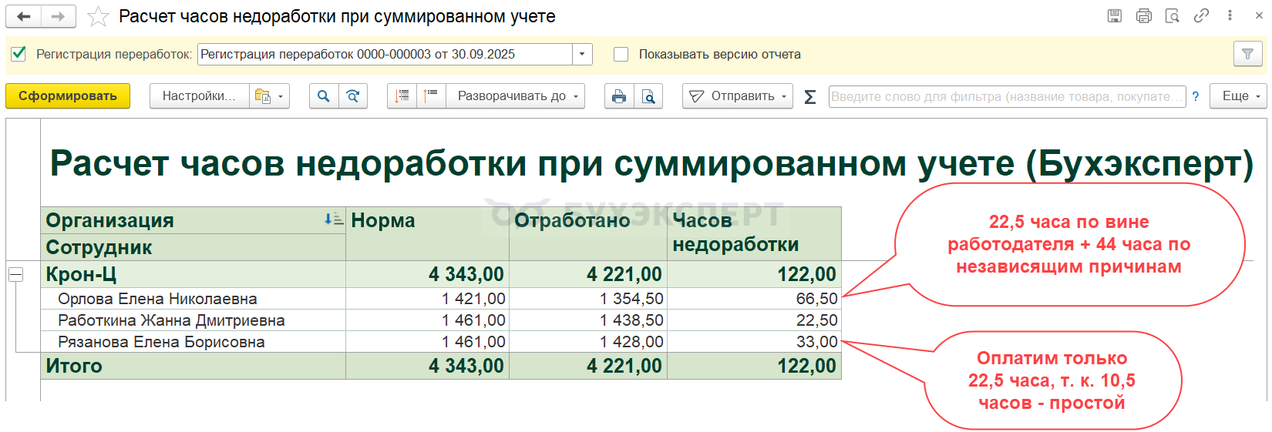Image resolution: width=1272 pixels, height=432 pixels.
Task: Click the find-next magnifier icon
Action: pyautogui.click(x=353, y=96)
